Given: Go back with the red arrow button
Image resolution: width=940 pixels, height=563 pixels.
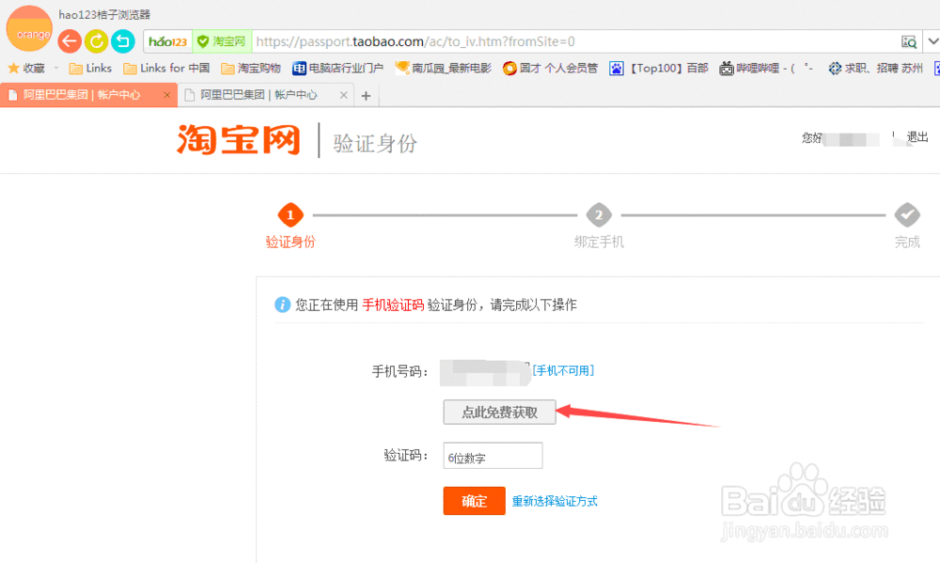Looking at the screenshot, I should pos(70,41).
